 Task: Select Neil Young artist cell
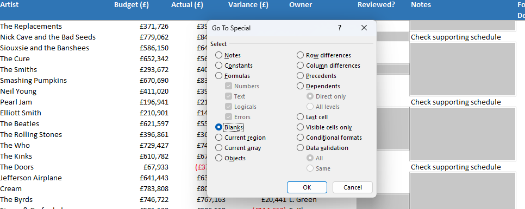18,92
